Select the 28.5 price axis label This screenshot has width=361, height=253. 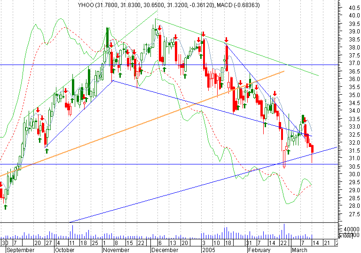[354, 198]
